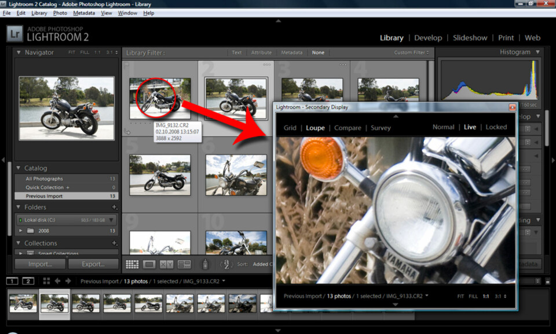Viewport: 556px width, 334px height.
Task: Hide right panel group arrow
Action: (x=553, y=160)
